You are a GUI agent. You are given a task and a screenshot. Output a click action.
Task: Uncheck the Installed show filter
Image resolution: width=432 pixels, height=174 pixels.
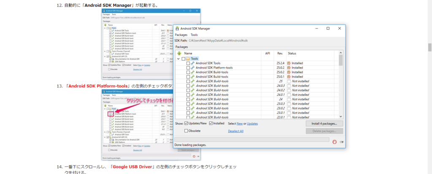click(211, 123)
